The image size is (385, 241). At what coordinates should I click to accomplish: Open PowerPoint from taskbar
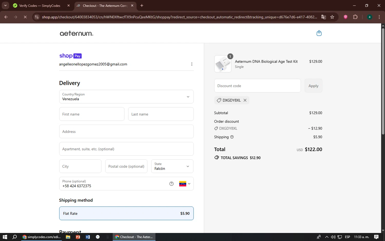78,237
